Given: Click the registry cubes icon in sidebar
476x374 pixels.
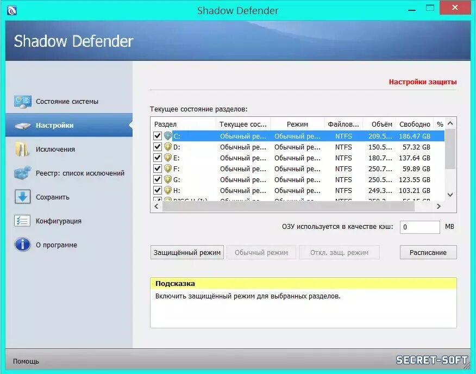Looking at the screenshot, I should [22, 172].
